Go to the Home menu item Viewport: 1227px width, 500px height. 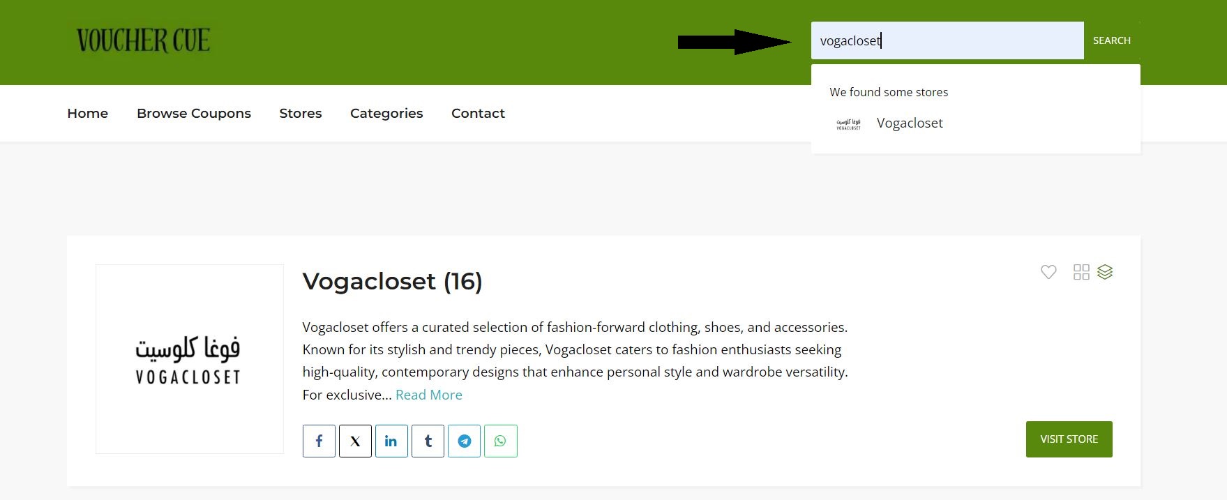(87, 113)
